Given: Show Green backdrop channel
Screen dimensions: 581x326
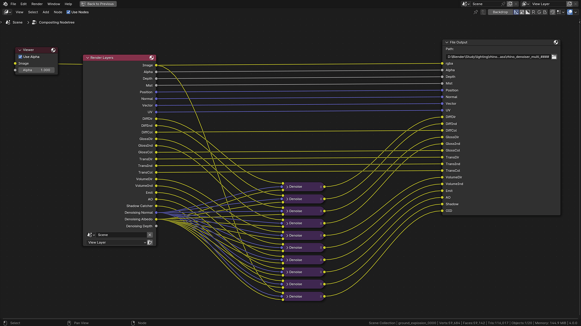Looking at the screenshot, I should [539, 12].
